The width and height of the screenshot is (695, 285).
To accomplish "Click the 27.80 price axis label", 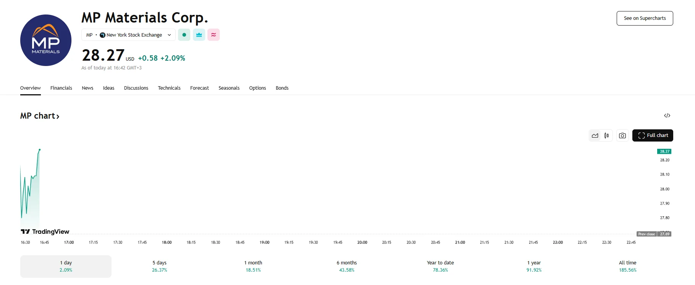I will point(665,218).
